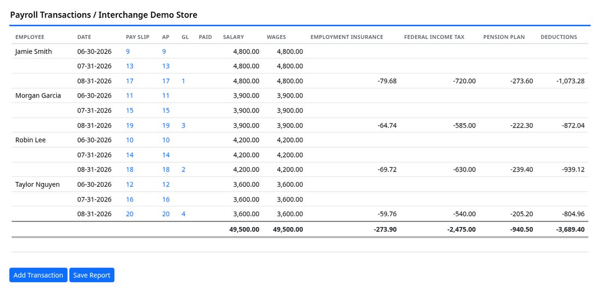The width and height of the screenshot is (600, 293).
Task: Open pay slip 9 for Jamie Smith
Action: [x=128, y=51]
